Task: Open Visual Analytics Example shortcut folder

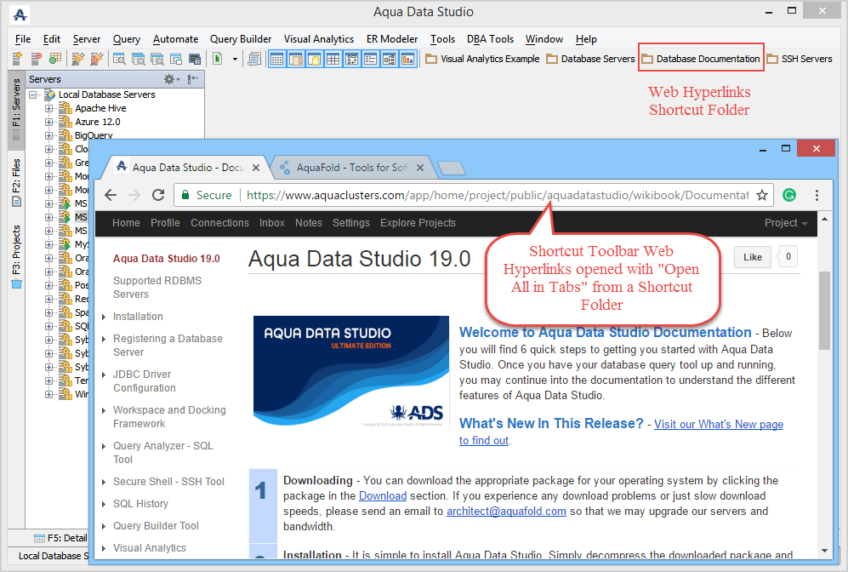Action: (482, 59)
